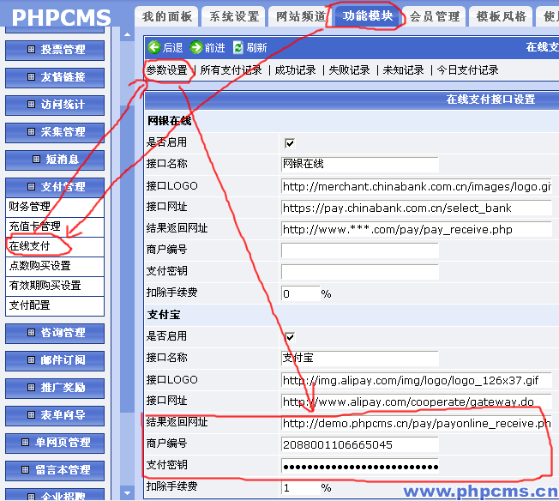
Task: Switch to the 我的面板 tab
Action: (166, 16)
